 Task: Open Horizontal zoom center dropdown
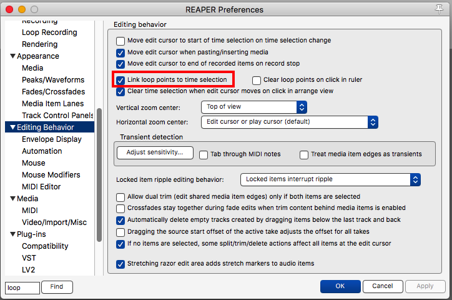coord(290,122)
